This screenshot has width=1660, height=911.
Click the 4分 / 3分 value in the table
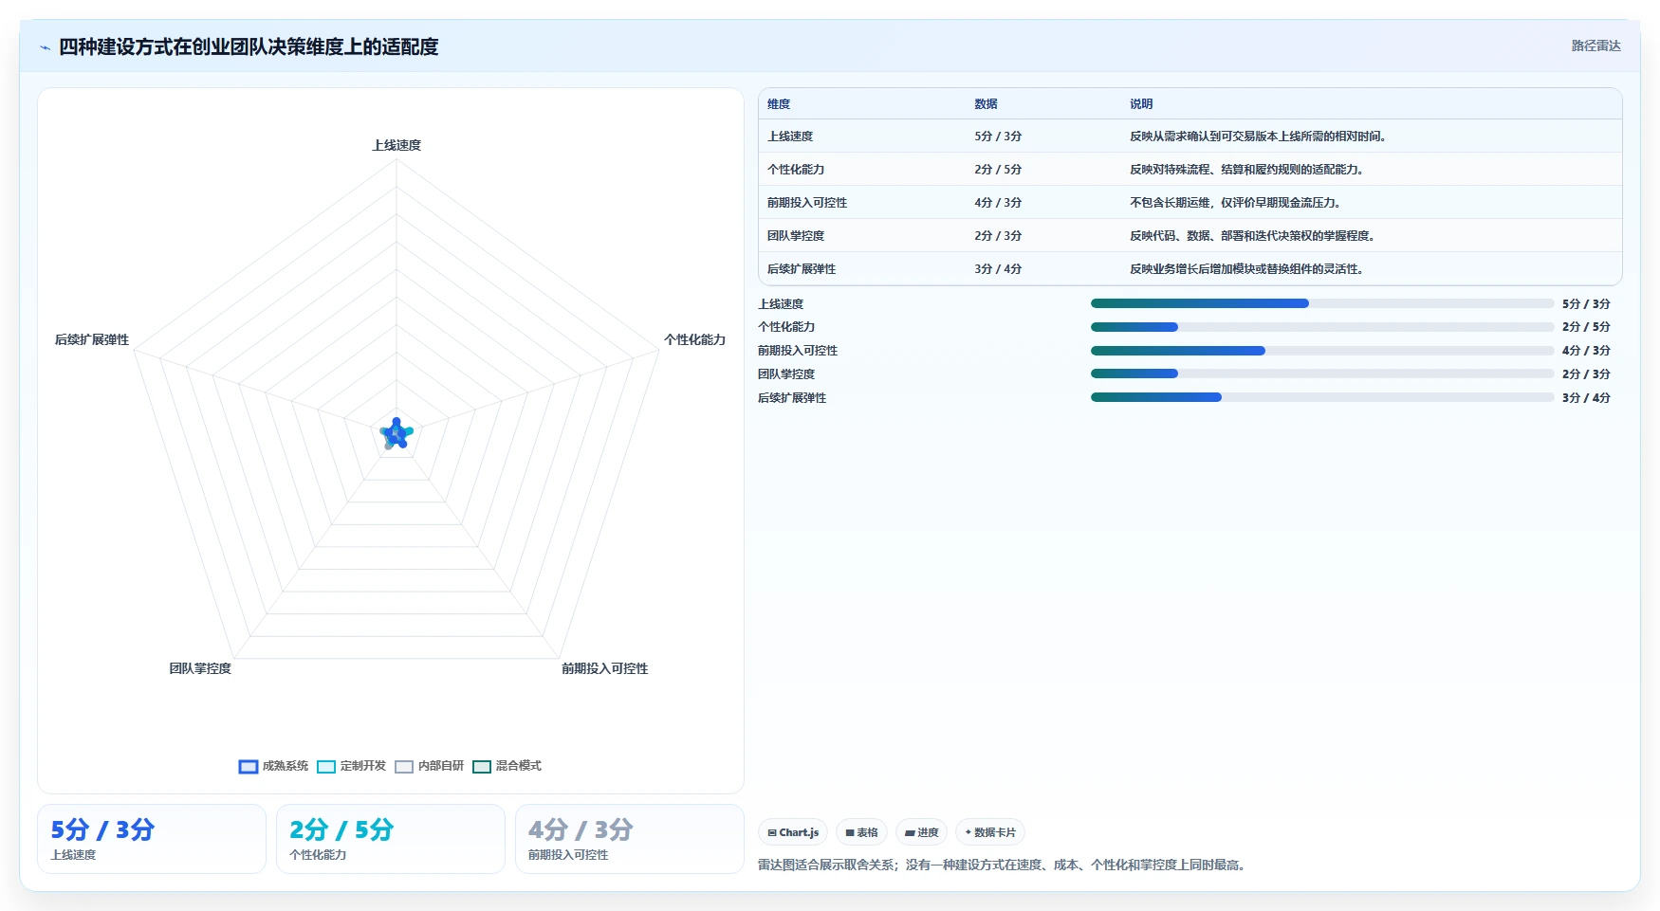tap(998, 203)
